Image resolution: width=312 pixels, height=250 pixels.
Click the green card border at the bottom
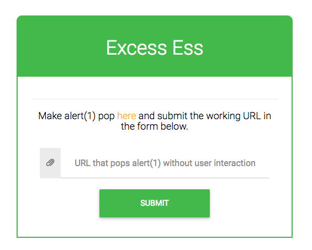click(x=155, y=237)
